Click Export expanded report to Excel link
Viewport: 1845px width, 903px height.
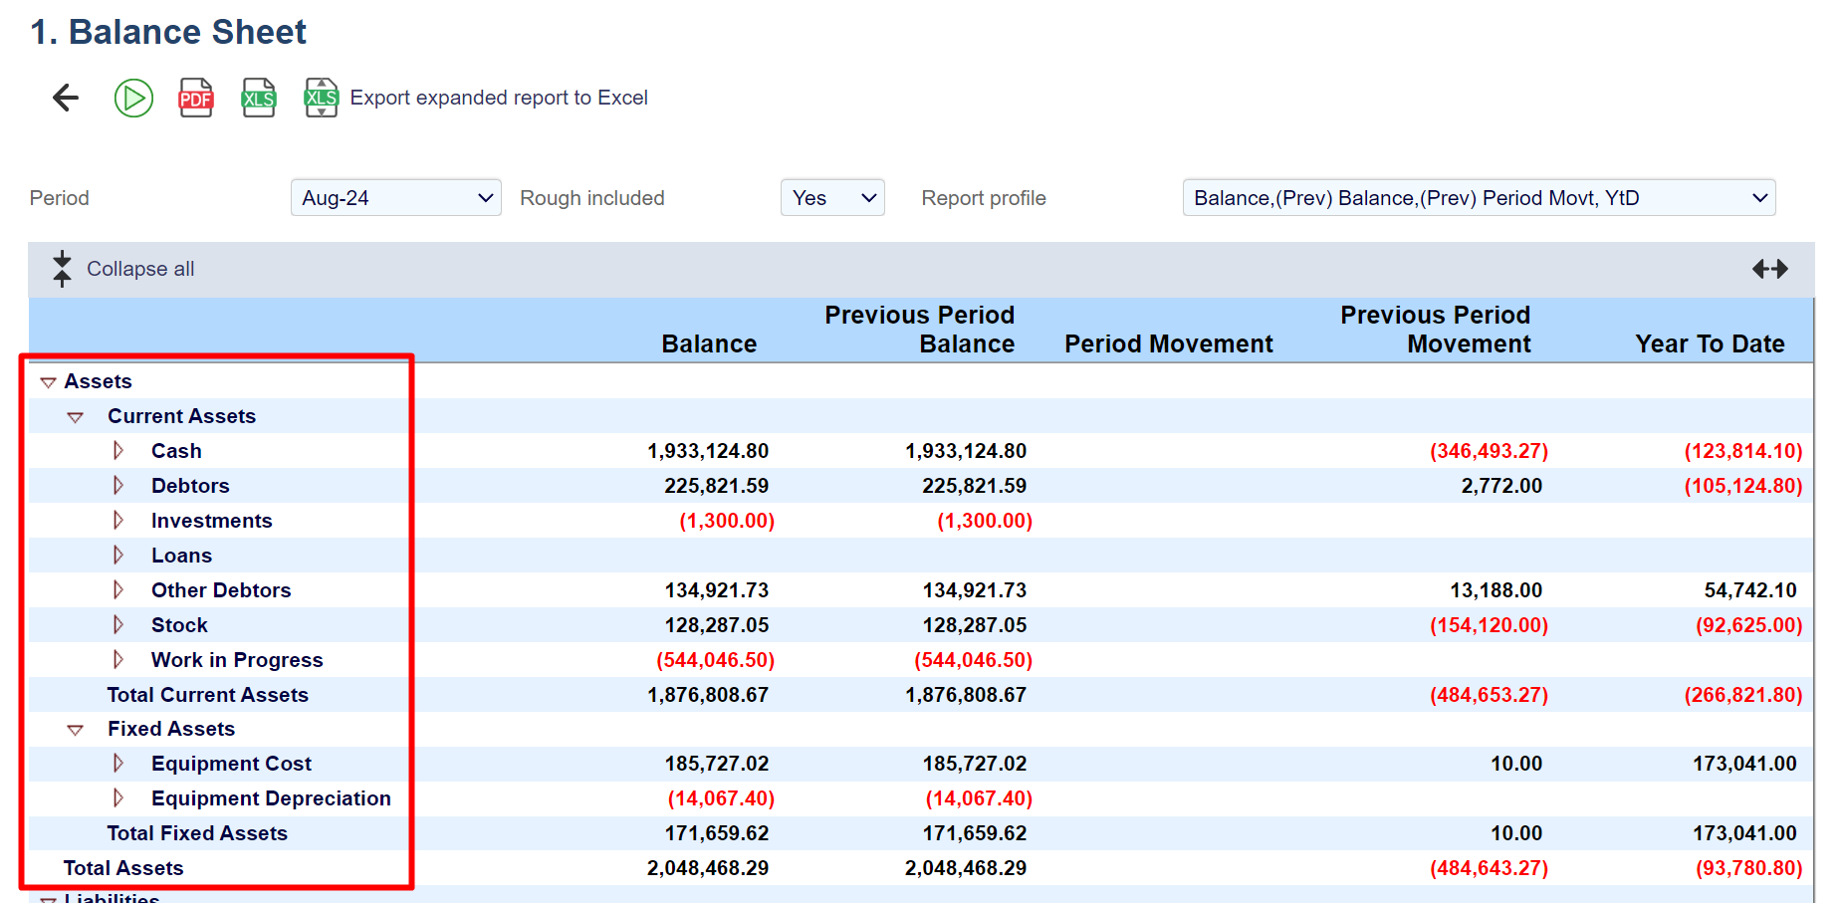tap(498, 98)
